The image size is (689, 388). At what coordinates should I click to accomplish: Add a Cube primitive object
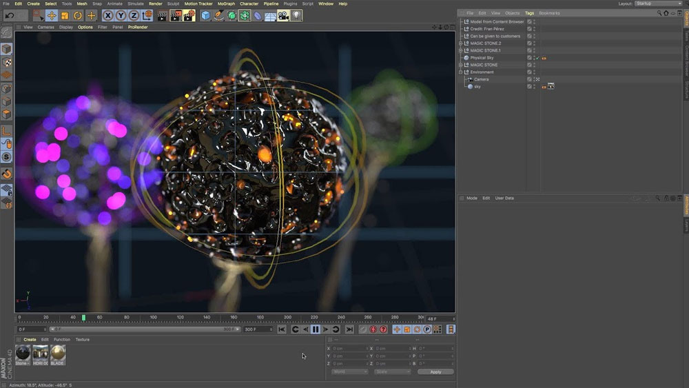click(x=205, y=15)
